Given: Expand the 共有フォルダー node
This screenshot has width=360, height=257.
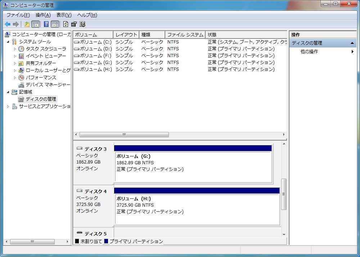Looking at the screenshot, I should 15,63.
